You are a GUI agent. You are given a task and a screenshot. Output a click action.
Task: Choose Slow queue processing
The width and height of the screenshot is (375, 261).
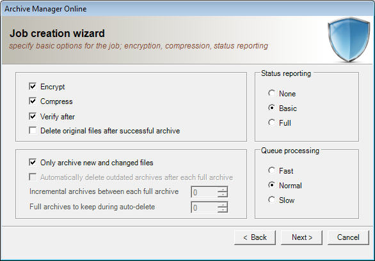(271, 200)
